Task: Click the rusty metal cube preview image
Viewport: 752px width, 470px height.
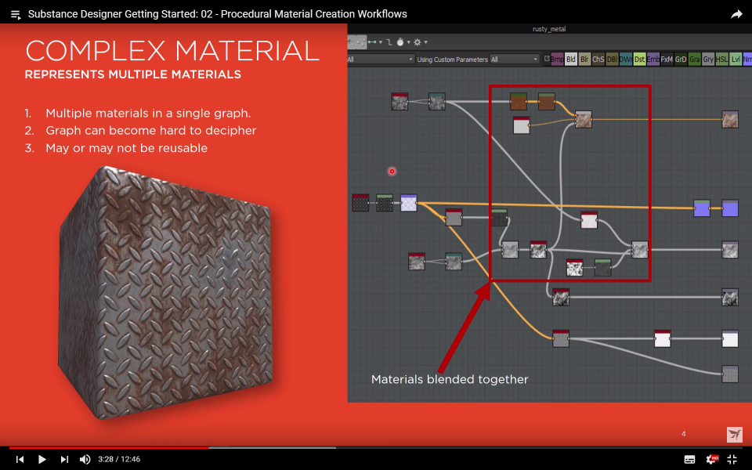Action: point(165,292)
